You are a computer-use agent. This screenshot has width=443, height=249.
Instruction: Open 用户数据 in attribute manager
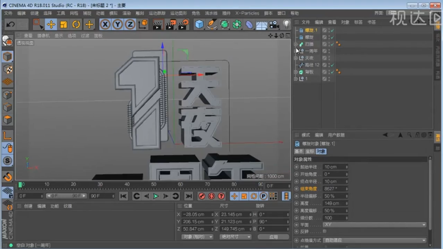[336, 135]
